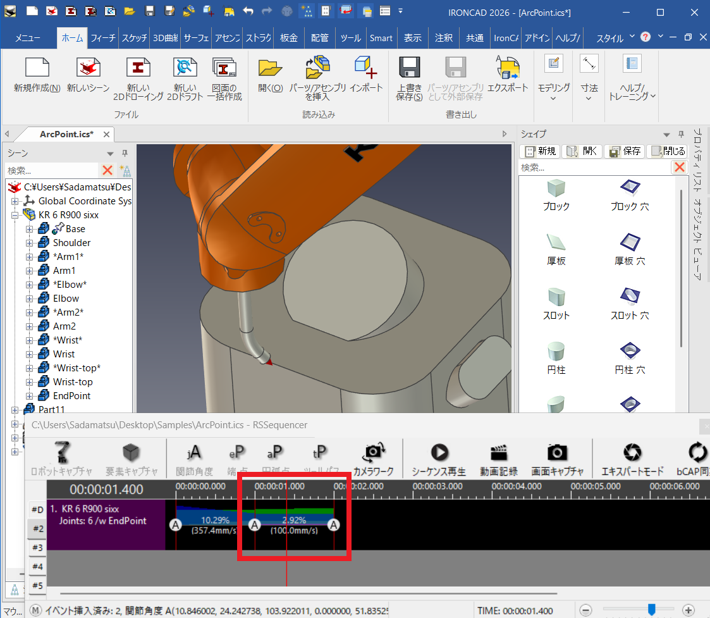
Task: Select the ArcPoint.ics* document tab
Action: (66, 134)
